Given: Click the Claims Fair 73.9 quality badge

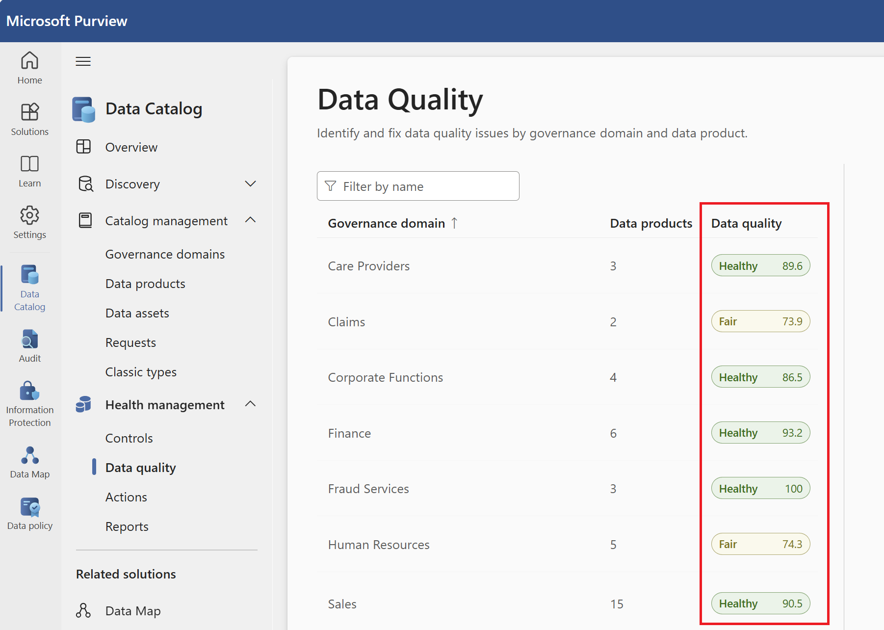Looking at the screenshot, I should point(760,321).
